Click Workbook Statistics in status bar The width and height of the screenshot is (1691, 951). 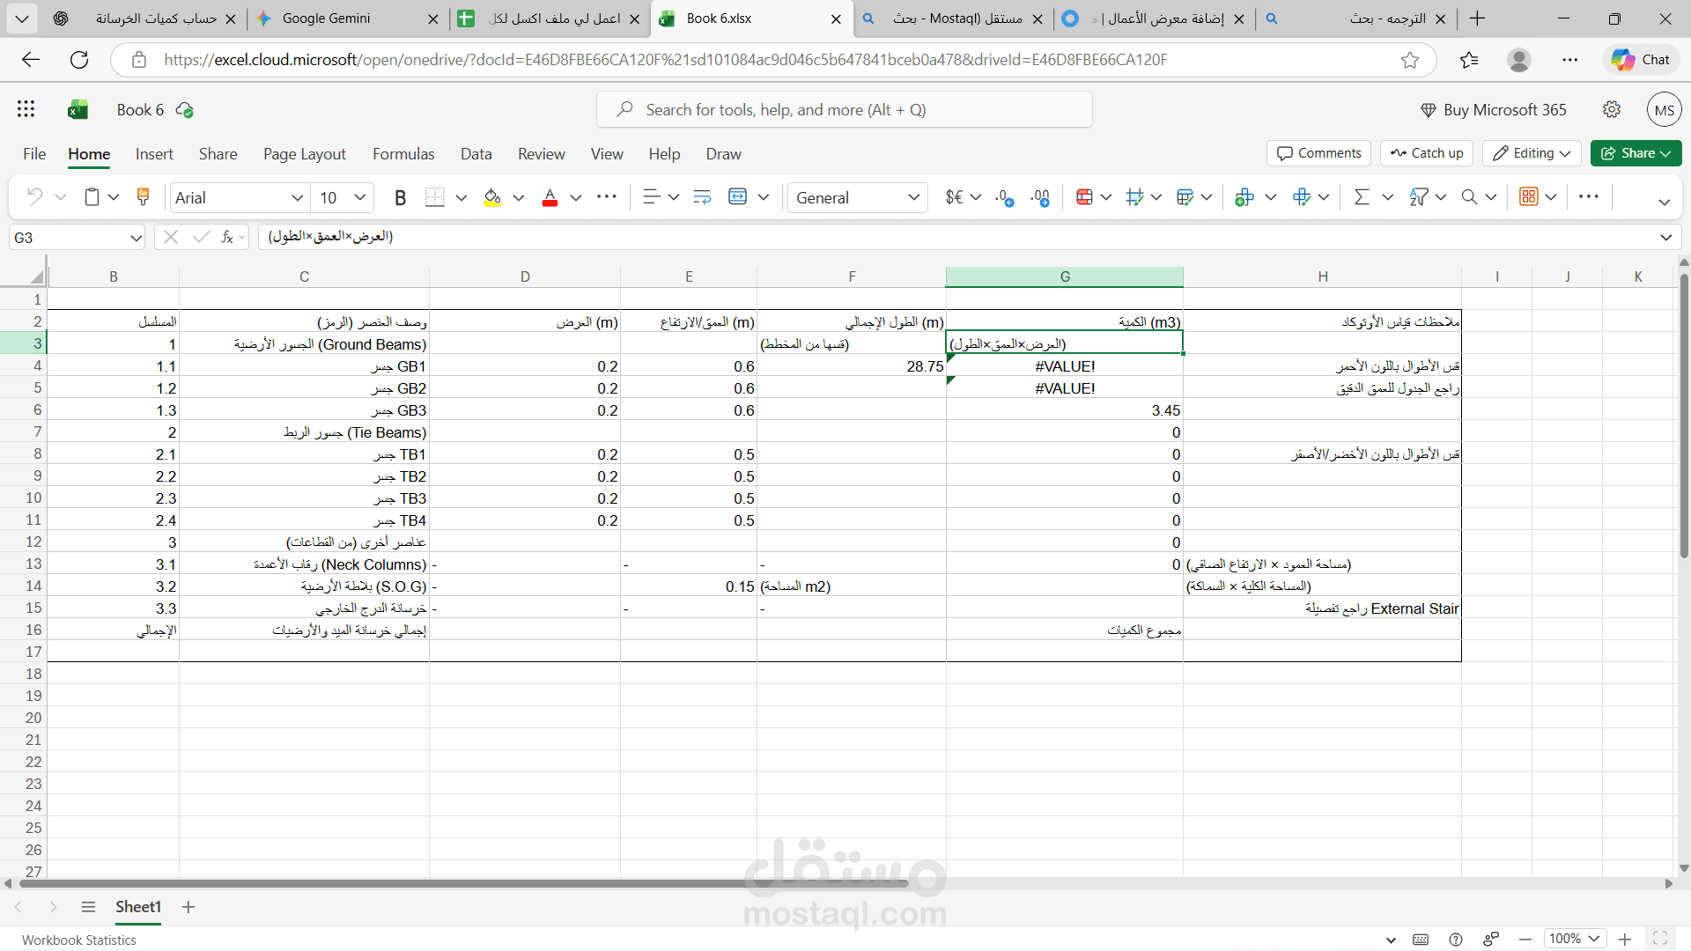pyautogui.click(x=79, y=940)
